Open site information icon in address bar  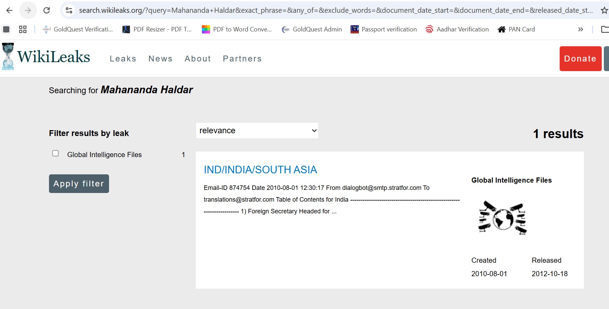pos(69,10)
